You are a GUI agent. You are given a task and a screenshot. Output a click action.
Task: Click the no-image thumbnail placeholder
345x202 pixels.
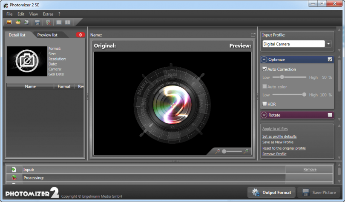27,61
